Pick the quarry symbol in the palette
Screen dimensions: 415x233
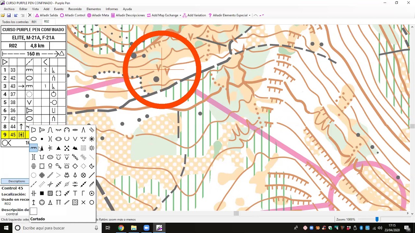click(67, 130)
